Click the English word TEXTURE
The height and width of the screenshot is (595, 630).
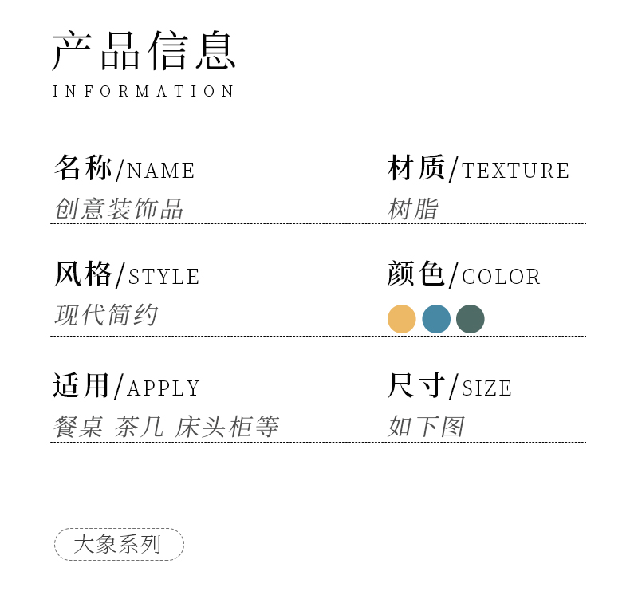(516, 171)
